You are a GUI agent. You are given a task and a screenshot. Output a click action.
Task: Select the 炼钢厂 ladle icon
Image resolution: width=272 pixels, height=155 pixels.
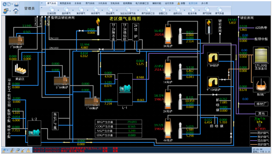click(261, 85)
